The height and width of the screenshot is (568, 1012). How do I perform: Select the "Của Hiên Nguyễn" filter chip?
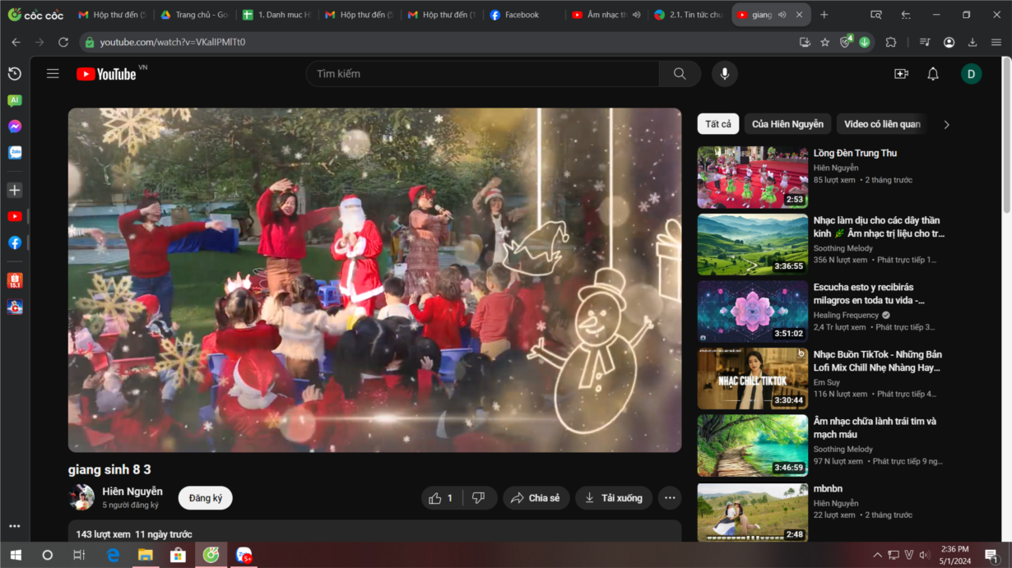pyautogui.click(x=787, y=124)
